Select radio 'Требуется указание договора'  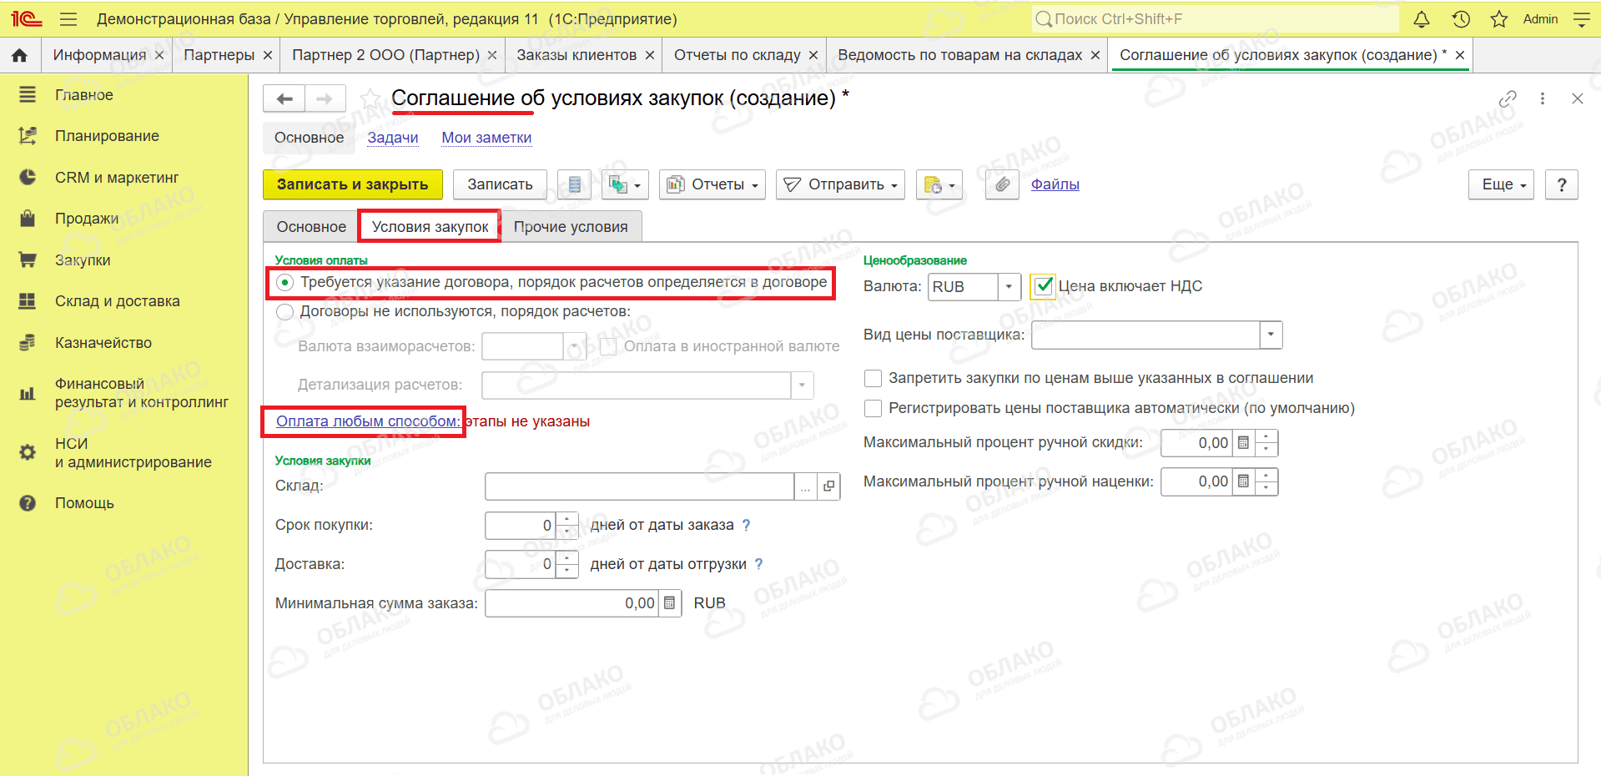285,283
